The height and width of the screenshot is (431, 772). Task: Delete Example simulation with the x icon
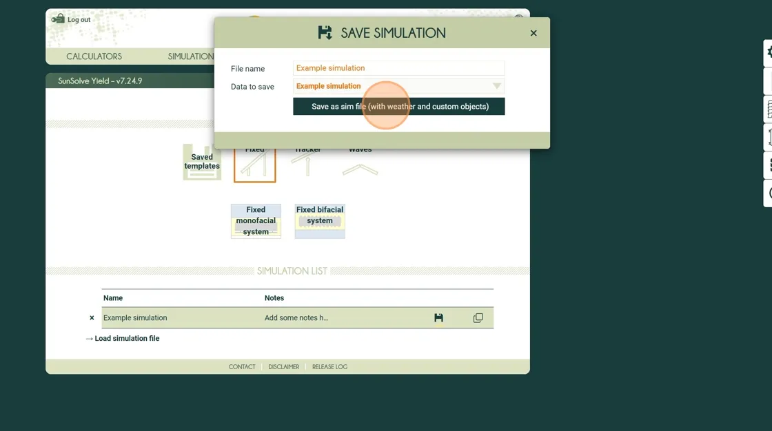[92, 318]
